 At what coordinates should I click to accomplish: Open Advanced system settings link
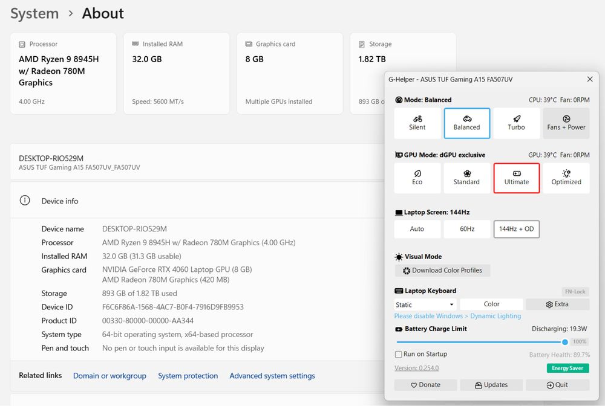point(272,376)
